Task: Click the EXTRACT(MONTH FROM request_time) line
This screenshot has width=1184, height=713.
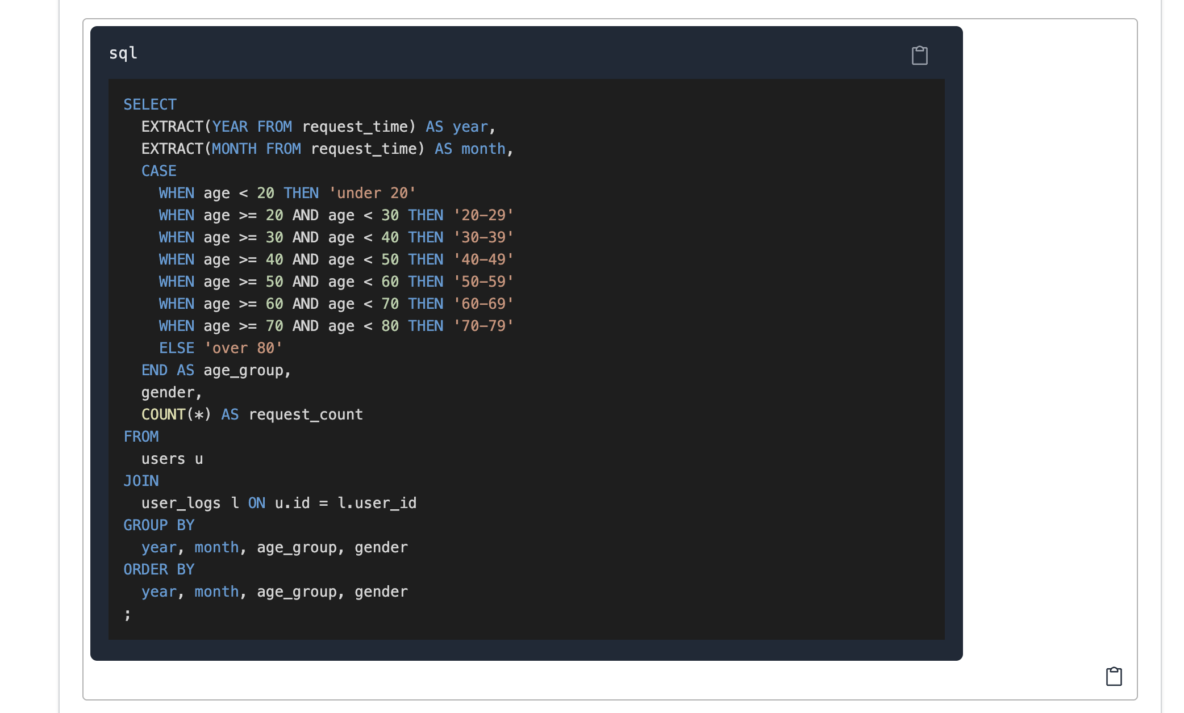Action: (327, 149)
